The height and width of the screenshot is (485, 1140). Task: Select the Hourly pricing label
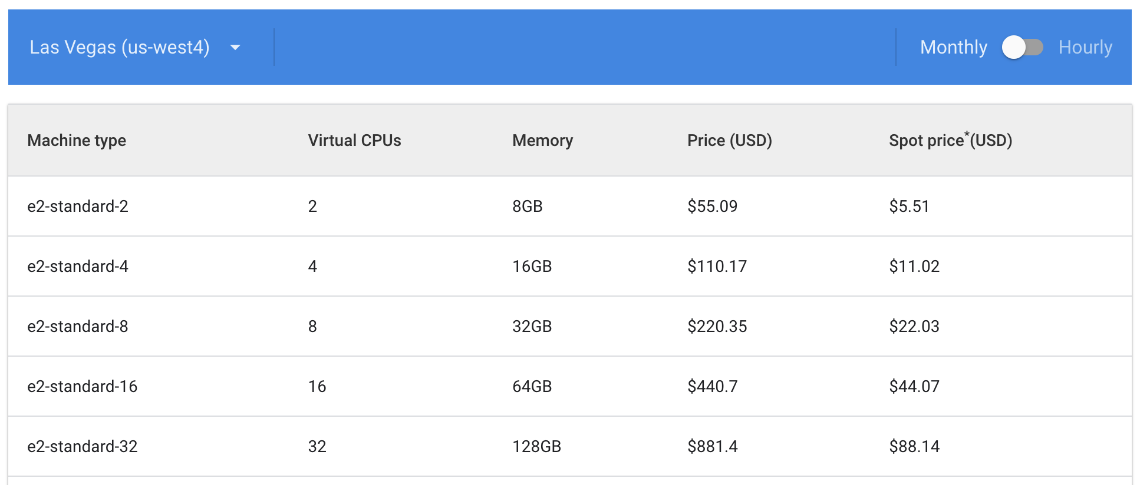[x=1085, y=47]
